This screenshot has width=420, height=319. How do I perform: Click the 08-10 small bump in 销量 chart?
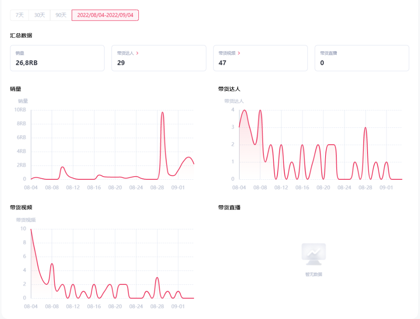(x=62, y=167)
